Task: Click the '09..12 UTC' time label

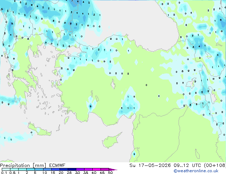Action: (187, 165)
